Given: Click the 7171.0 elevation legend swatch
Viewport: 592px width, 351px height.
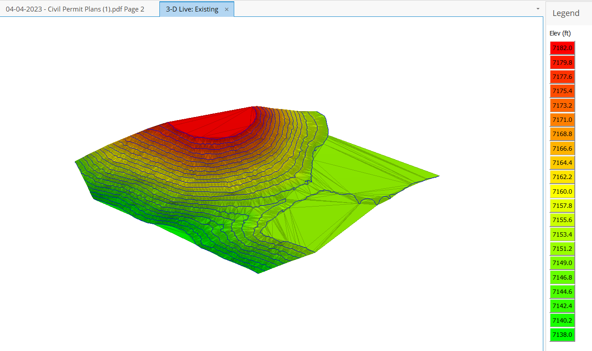Looking at the screenshot, I should [x=562, y=120].
